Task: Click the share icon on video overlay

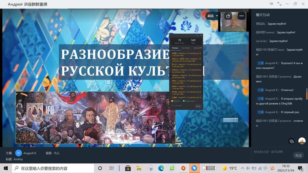Action: click(x=228, y=16)
